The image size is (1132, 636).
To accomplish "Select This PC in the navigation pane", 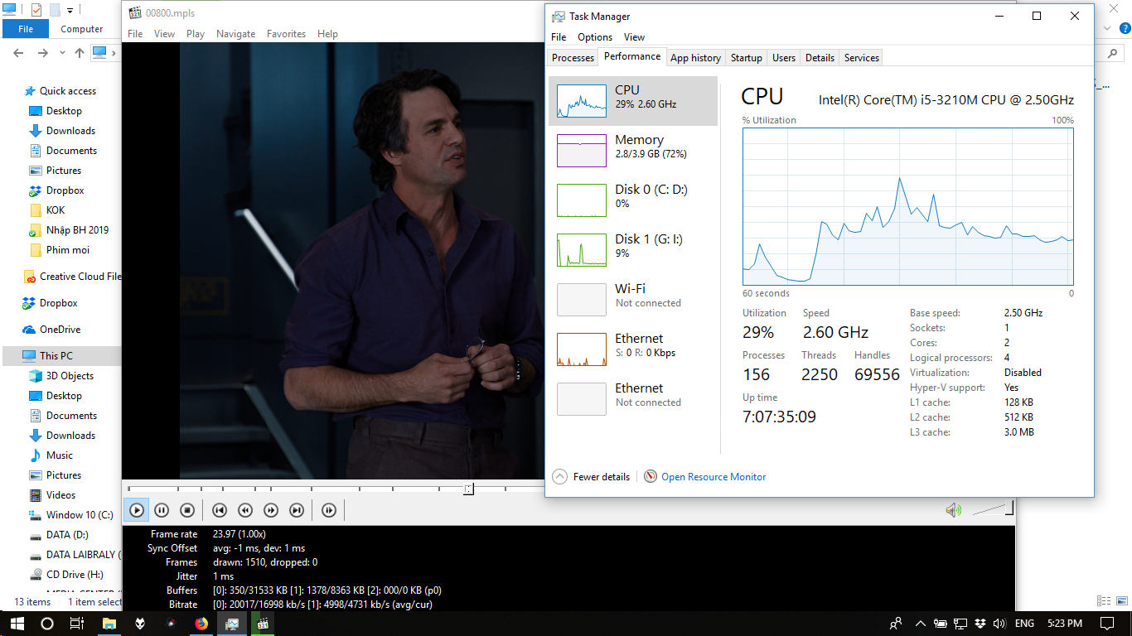I will (56, 356).
